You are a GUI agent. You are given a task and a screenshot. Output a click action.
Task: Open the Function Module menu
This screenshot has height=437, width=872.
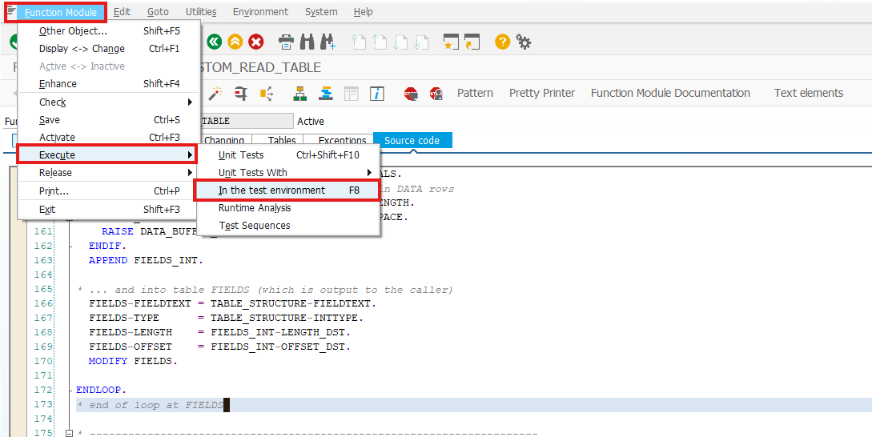[x=61, y=12]
